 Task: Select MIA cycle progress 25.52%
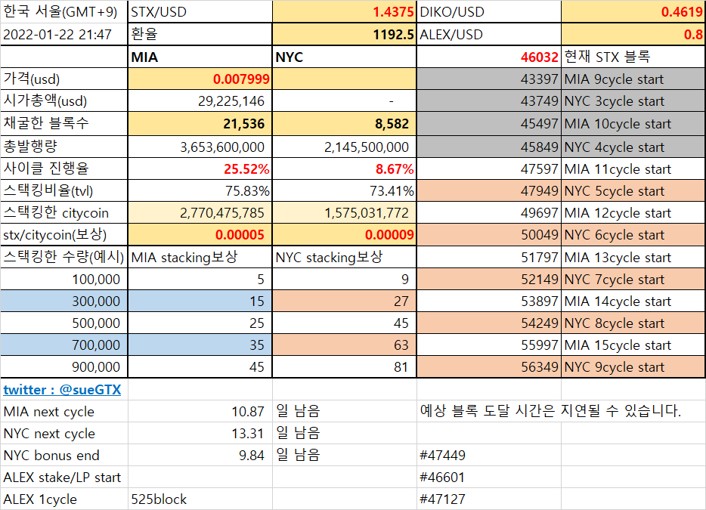200,168
